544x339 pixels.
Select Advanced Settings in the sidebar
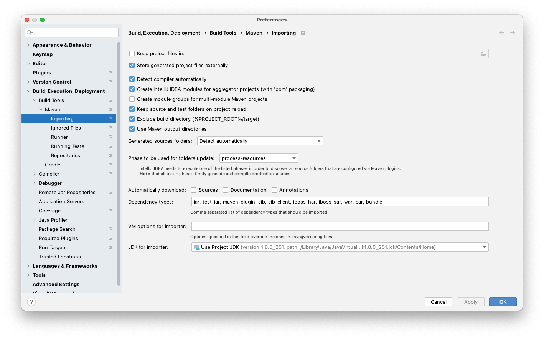pyautogui.click(x=56, y=284)
